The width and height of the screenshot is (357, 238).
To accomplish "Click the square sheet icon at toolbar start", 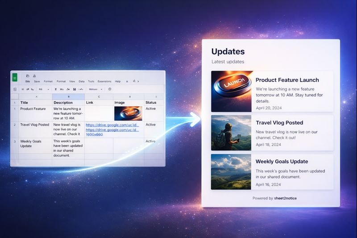I will [x=15, y=89].
